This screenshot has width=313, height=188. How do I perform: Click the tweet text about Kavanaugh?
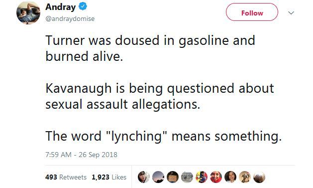pyautogui.click(x=160, y=96)
